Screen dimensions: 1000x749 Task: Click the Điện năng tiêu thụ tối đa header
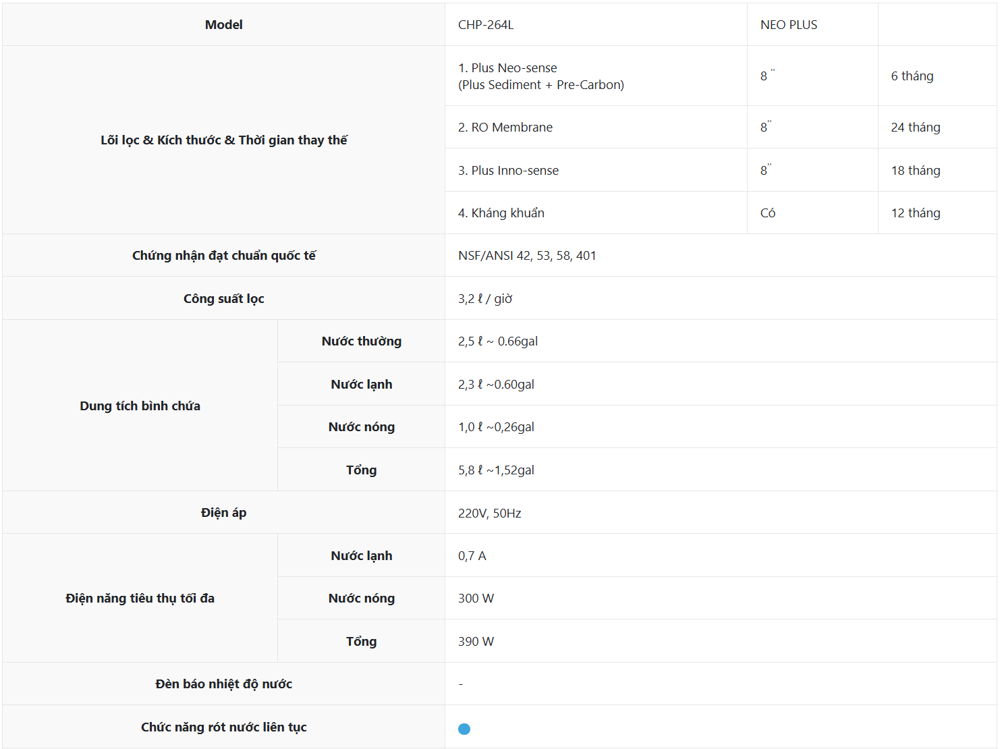pyautogui.click(x=140, y=599)
